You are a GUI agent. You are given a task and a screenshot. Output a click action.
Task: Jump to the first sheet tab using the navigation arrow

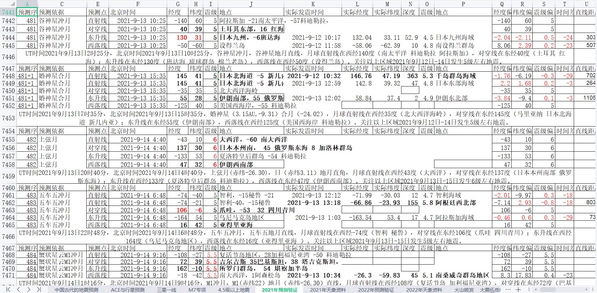click(8, 289)
